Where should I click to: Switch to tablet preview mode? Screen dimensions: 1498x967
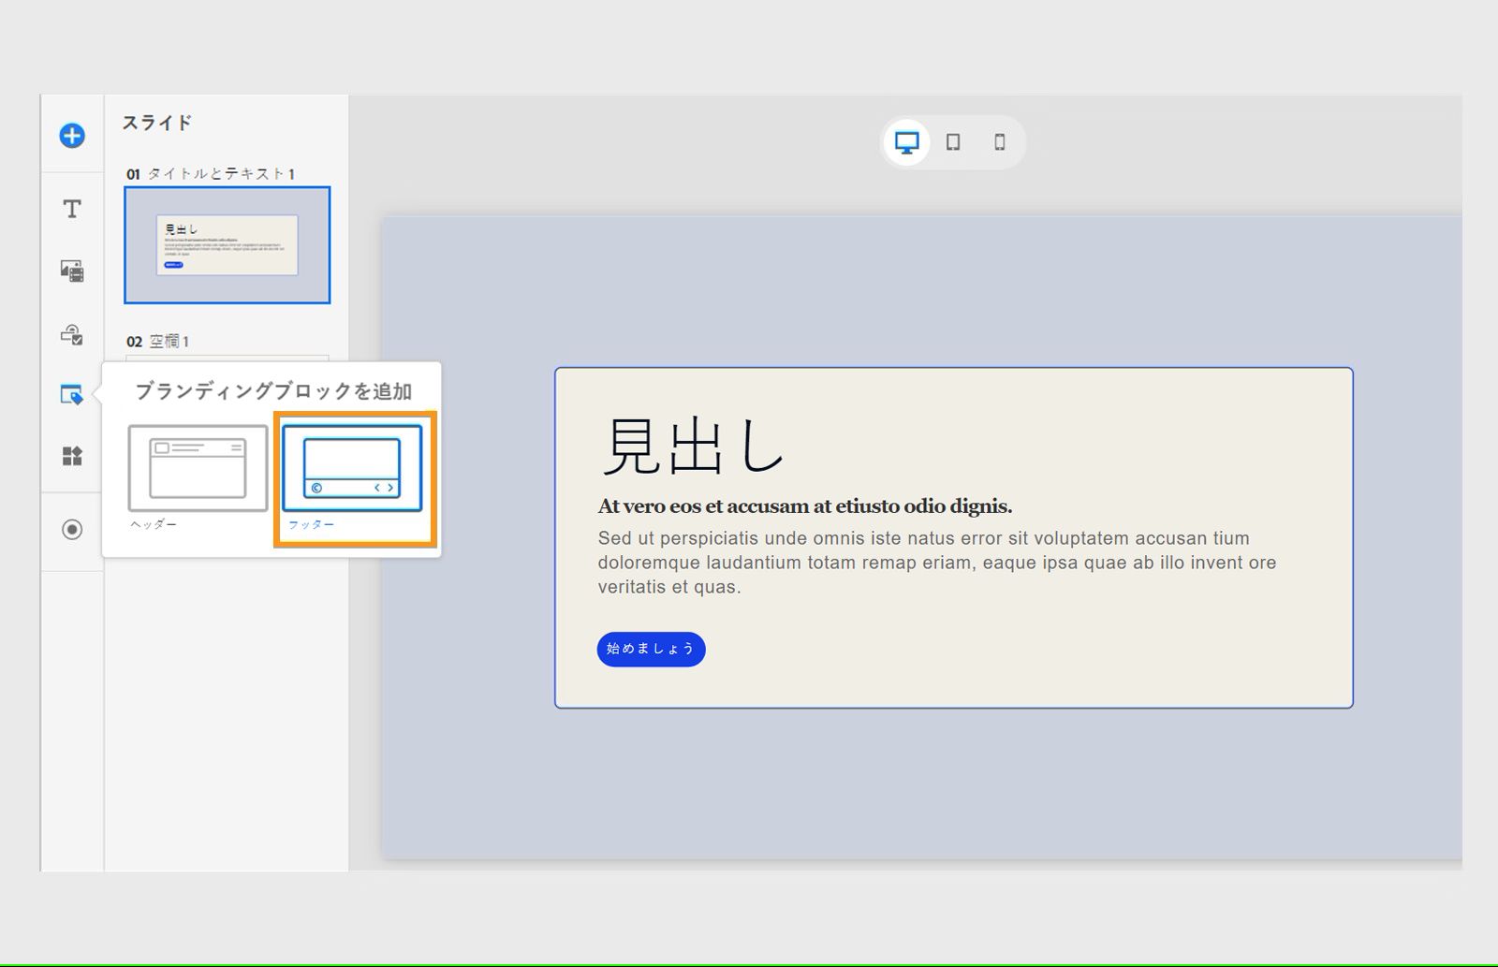pyautogui.click(x=953, y=141)
